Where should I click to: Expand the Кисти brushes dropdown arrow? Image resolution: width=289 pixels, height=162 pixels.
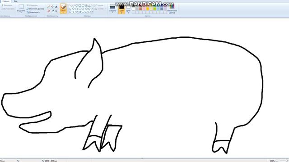pyautogui.click(x=63, y=12)
